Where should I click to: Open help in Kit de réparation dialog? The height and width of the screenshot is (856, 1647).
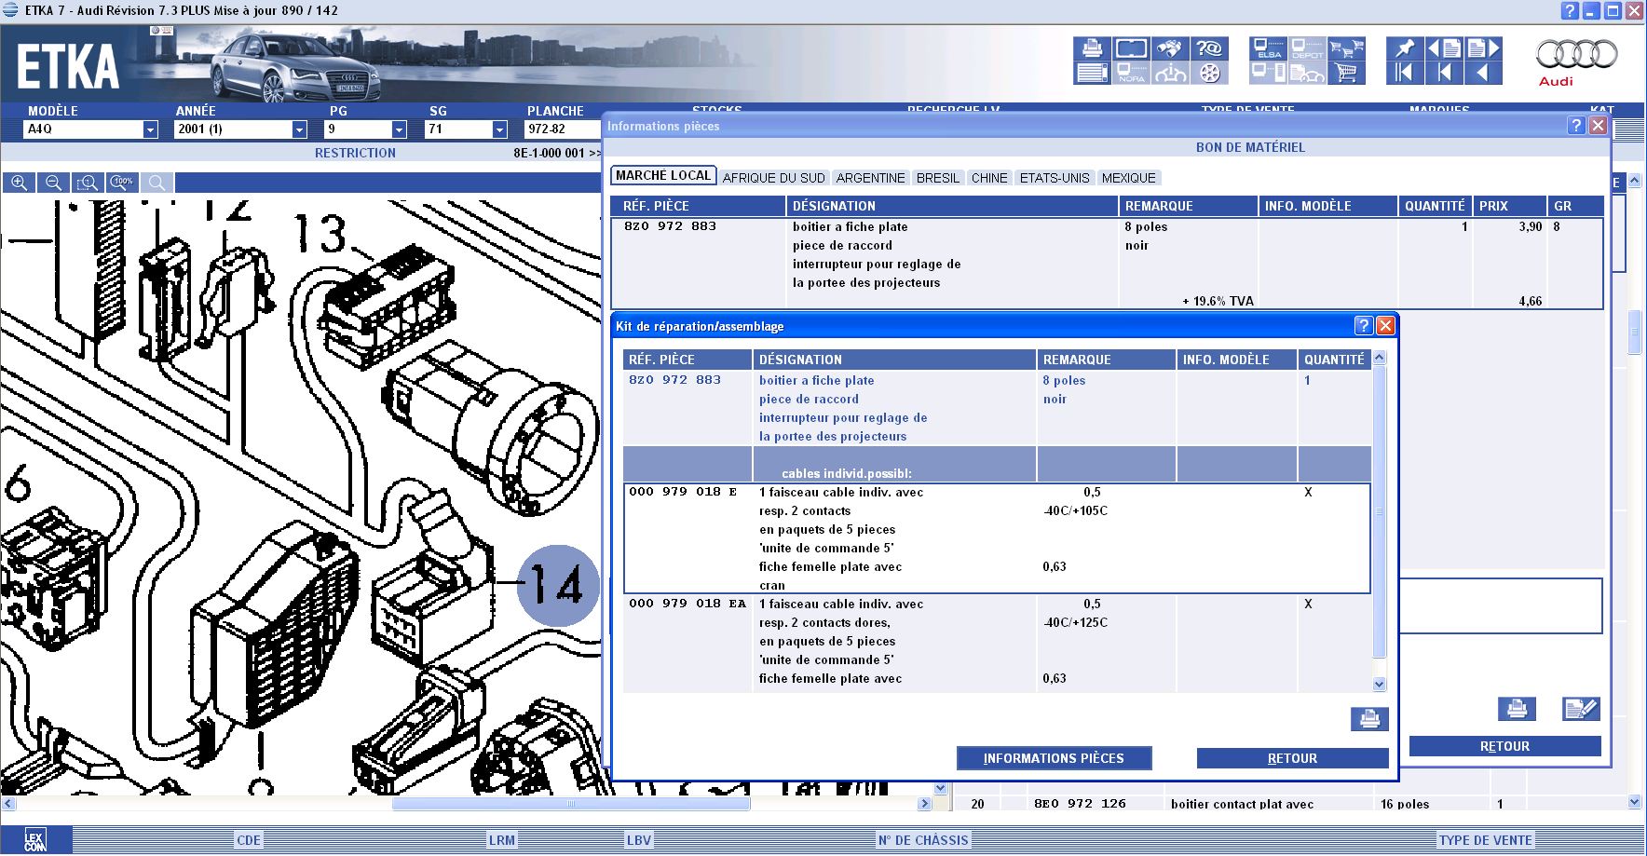coord(1363,325)
